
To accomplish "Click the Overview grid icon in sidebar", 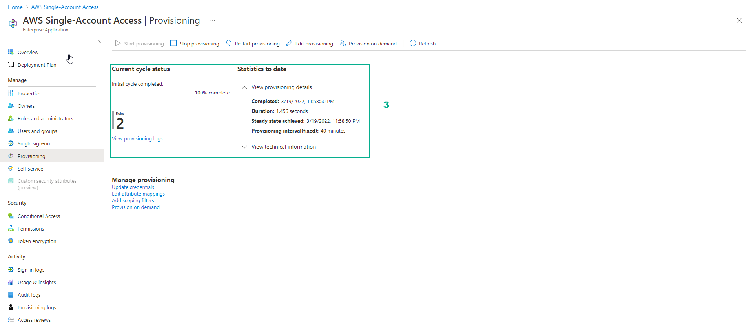I will point(11,52).
